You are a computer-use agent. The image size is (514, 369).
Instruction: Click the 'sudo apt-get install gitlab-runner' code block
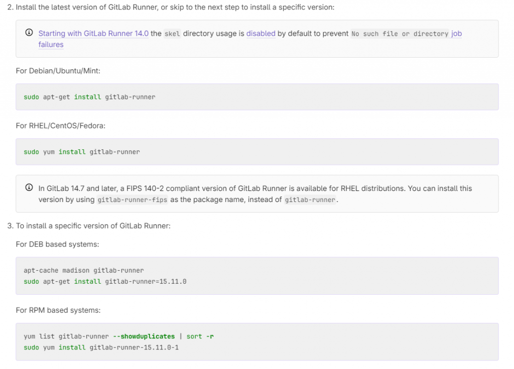tap(89, 97)
